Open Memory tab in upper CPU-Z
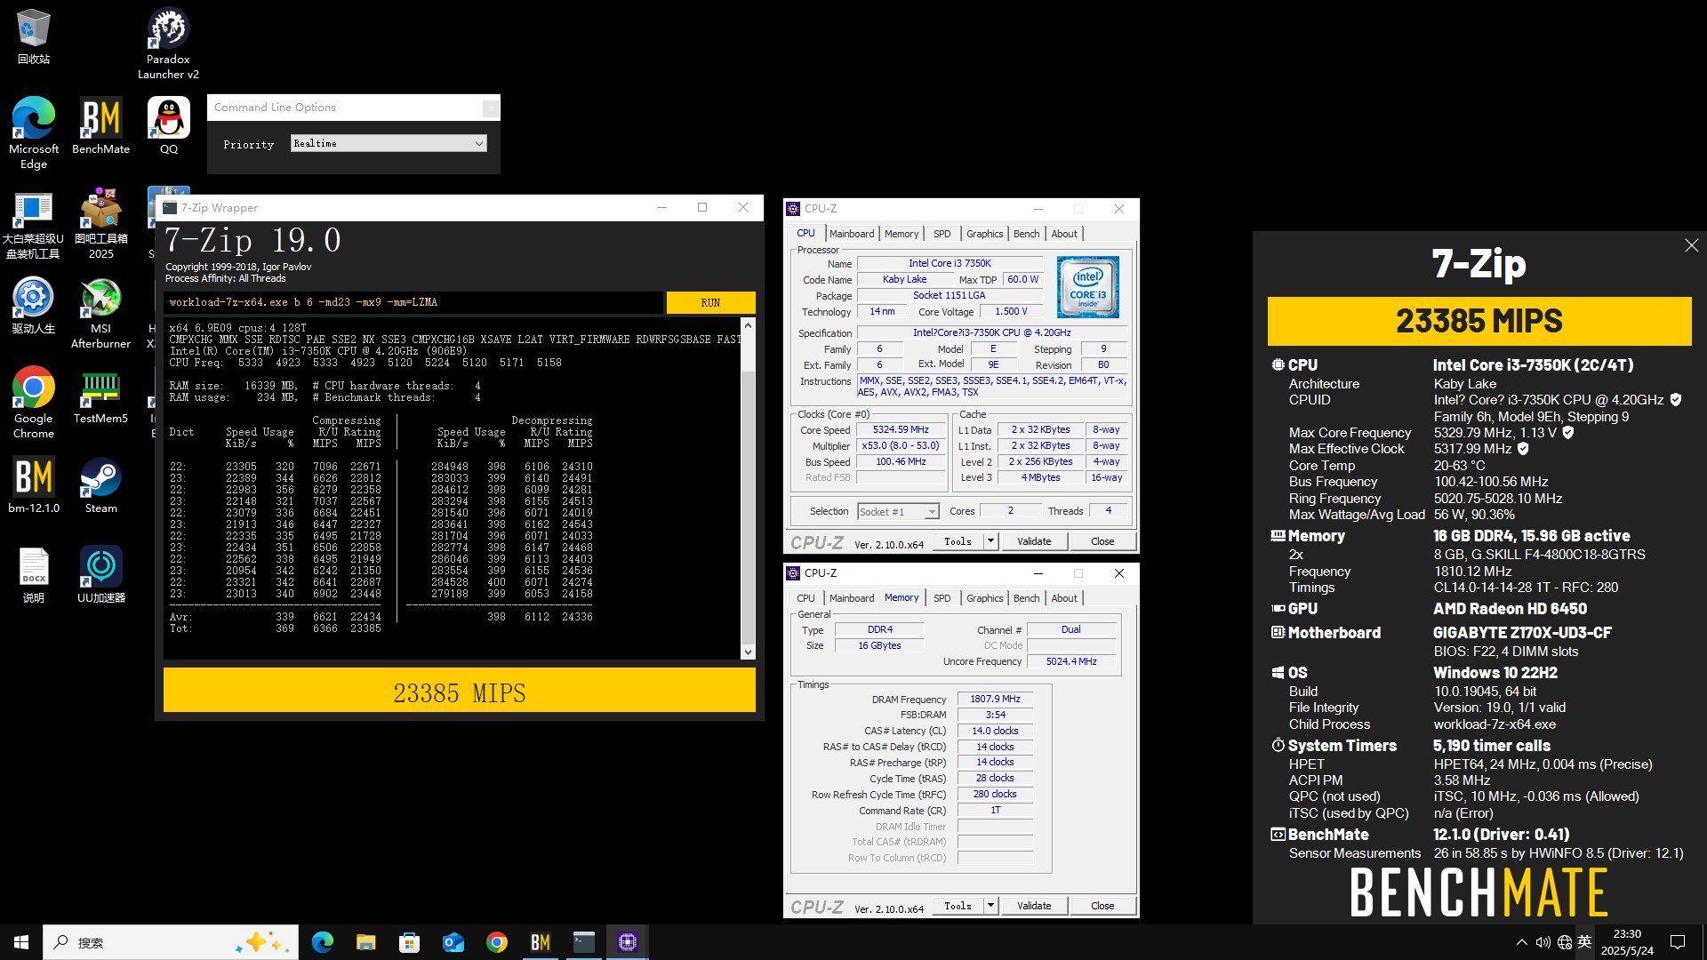Image resolution: width=1707 pixels, height=960 pixels. (x=902, y=234)
